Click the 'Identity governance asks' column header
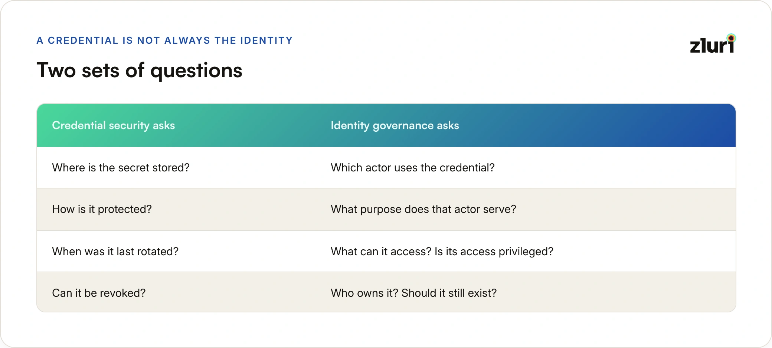The width and height of the screenshot is (772, 348). pos(395,125)
